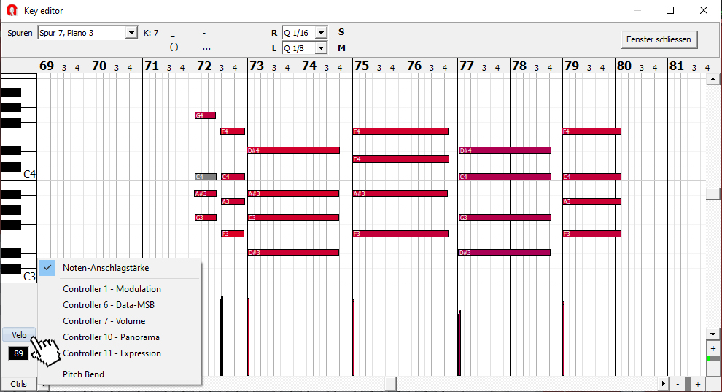Select the checked Noten-Anschlagstärke menu entry
This screenshot has width=722, height=392.
point(105,268)
